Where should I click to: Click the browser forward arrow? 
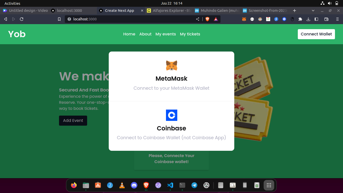[x=14, y=19]
